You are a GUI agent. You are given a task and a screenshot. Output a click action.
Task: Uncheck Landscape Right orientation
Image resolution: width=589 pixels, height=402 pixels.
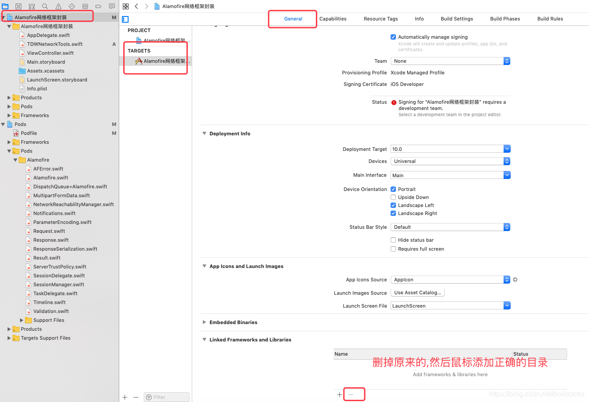click(393, 213)
